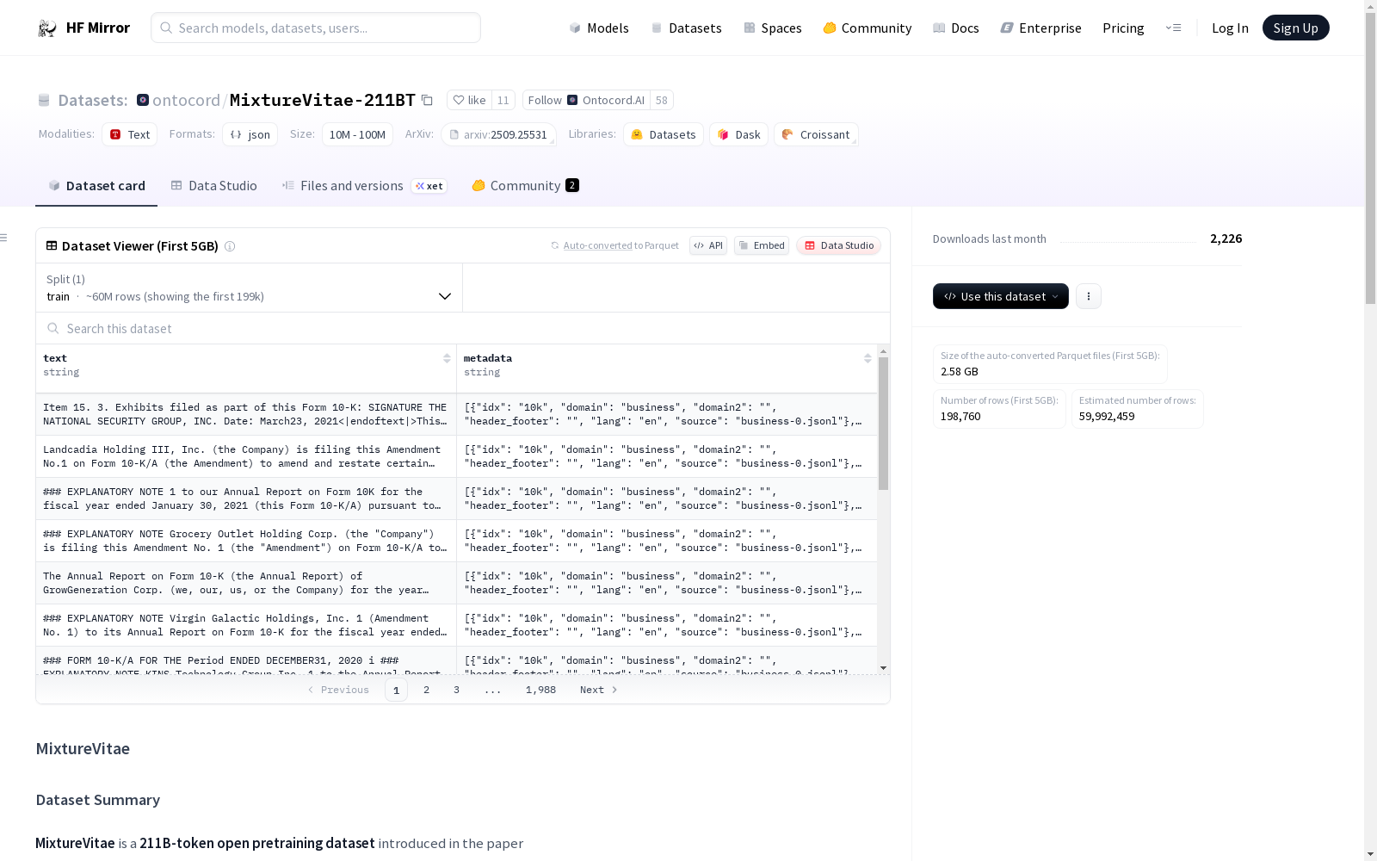
Task: Open the arxiv:2509.25531 tag
Action: pyautogui.click(x=498, y=134)
